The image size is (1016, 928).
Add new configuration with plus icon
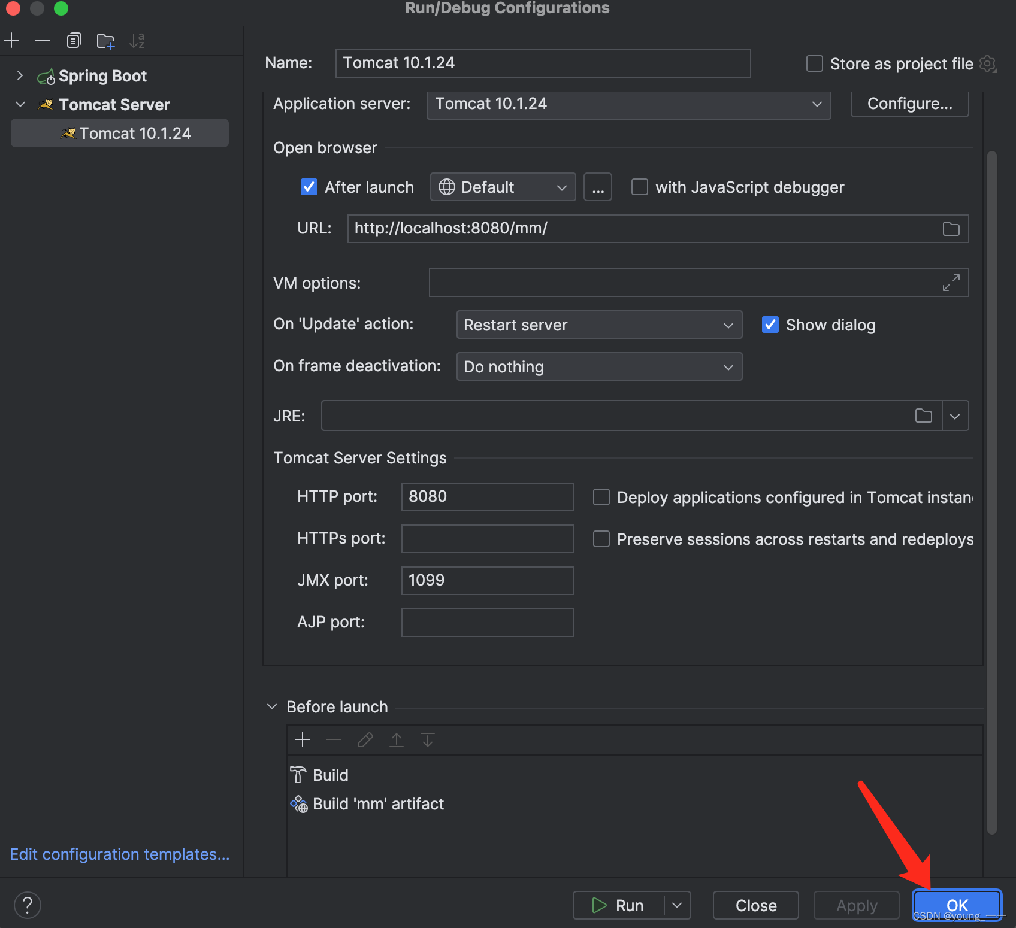[12, 41]
